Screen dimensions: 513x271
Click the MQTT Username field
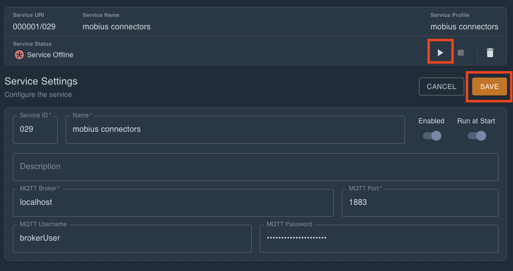[x=132, y=238]
